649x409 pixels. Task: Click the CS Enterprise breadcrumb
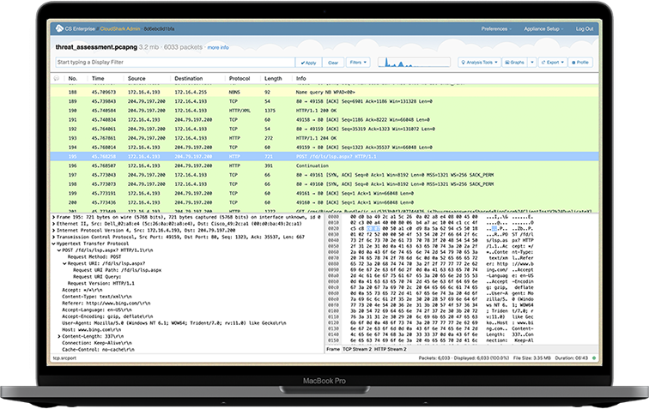tap(80, 29)
